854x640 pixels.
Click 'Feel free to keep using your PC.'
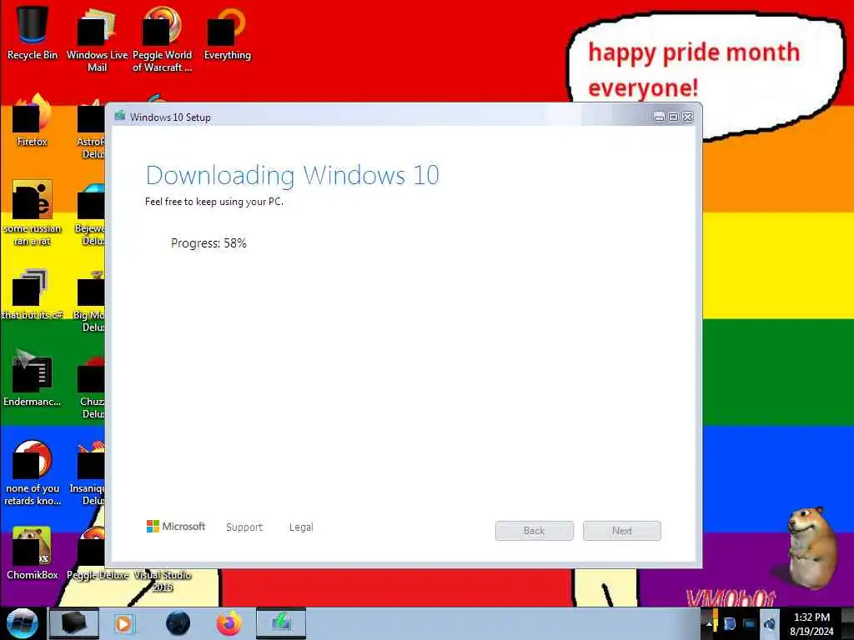[214, 202]
